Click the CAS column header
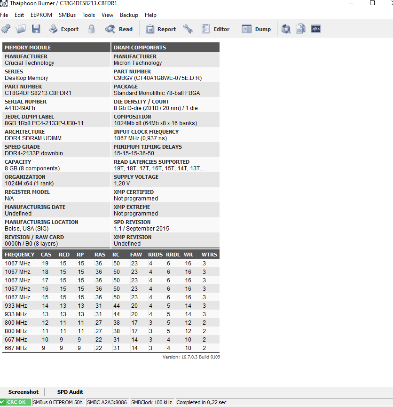 46,255
